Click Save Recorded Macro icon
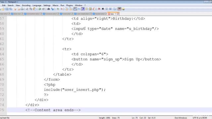Image resolution: width=212 pixels, height=119 pixels. (114, 9)
